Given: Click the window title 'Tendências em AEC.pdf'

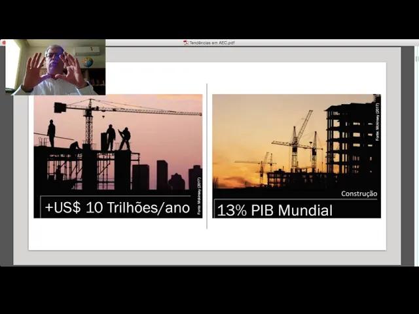Looking at the screenshot, I should point(212,43).
